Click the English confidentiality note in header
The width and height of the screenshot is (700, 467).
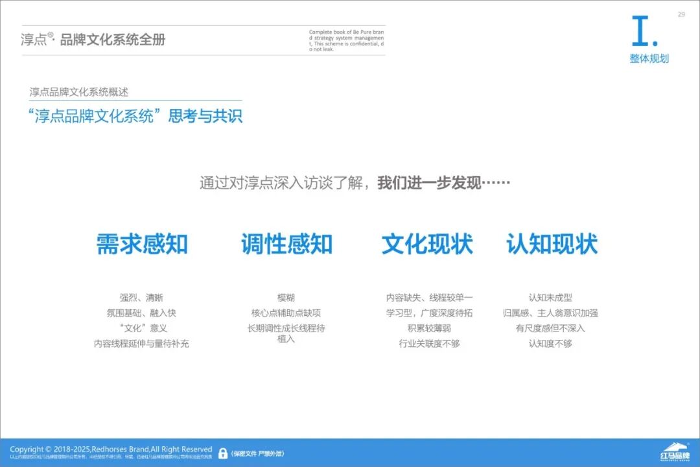point(346,41)
